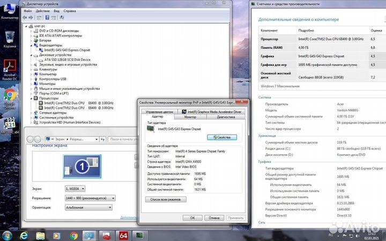Click OK in the properties dialog
Viewport: 386px width, 241px height.
pos(192,218)
